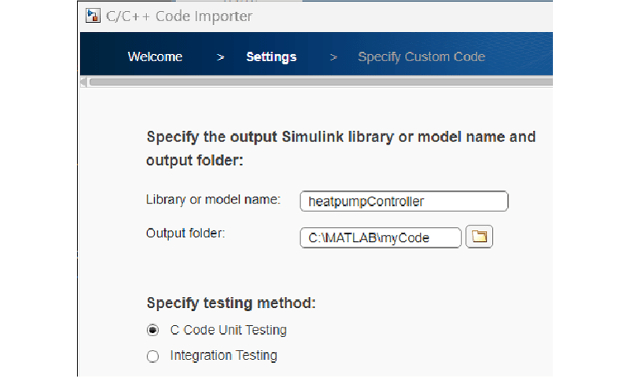Click the "Integration Testing" label text
Image resolution: width=629 pixels, height=377 pixels.
click(223, 356)
